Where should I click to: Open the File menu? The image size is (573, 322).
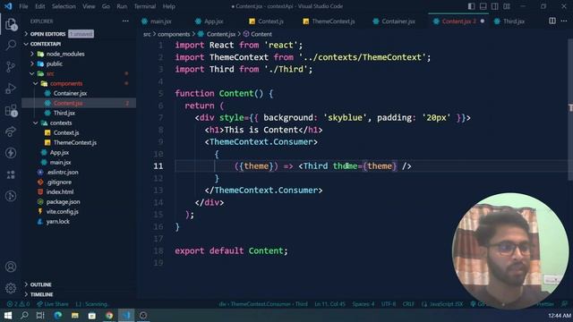pyautogui.click(x=23, y=6)
